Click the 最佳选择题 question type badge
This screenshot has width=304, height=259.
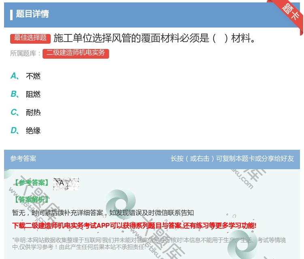tap(30, 38)
